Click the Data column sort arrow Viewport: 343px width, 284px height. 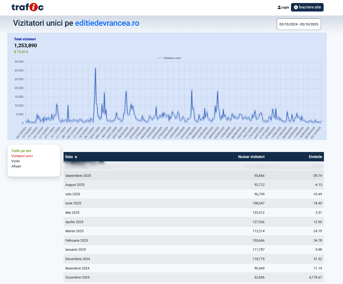pos(76,157)
